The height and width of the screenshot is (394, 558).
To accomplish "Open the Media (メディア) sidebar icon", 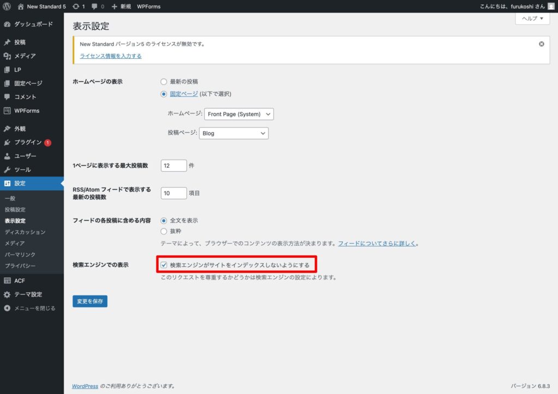I will tap(7, 56).
